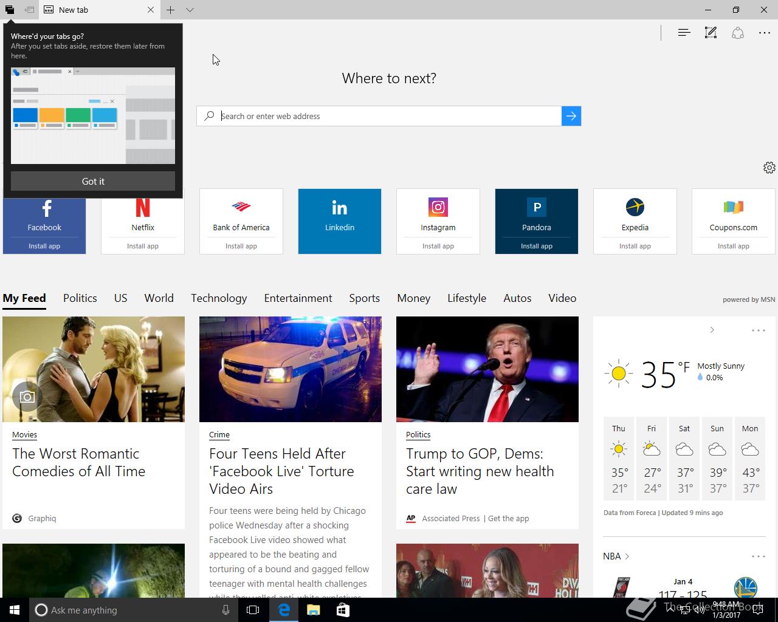778x622 pixels.
Task: Open the Facebook top site tile
Action: click(x=44, y=220)
